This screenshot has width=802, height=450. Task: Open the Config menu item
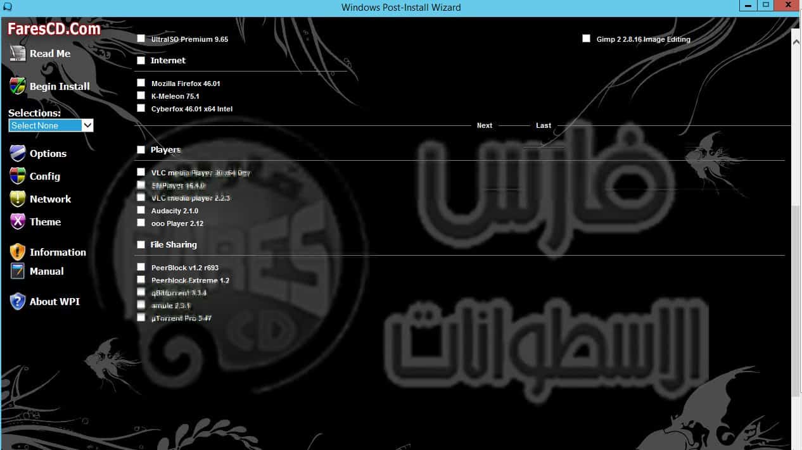[45, 177]
